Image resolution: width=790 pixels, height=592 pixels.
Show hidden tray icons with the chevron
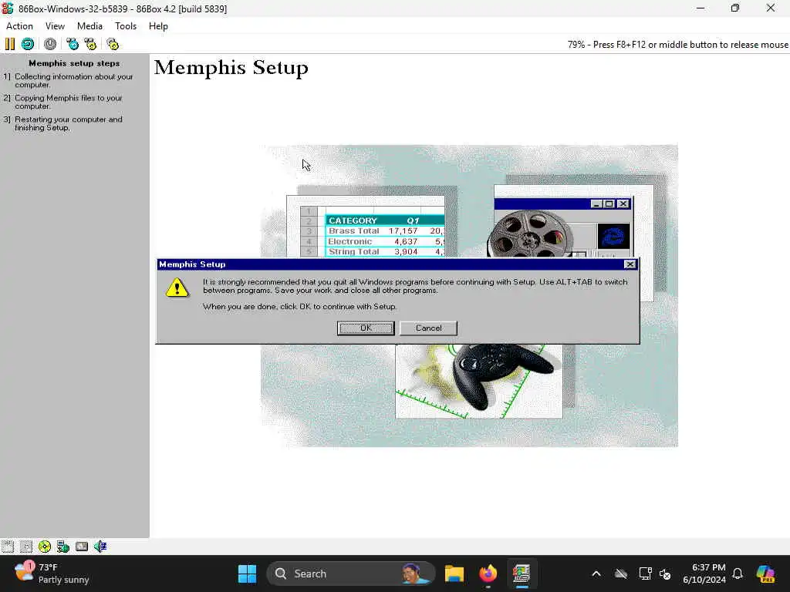(x=596, y=573)
